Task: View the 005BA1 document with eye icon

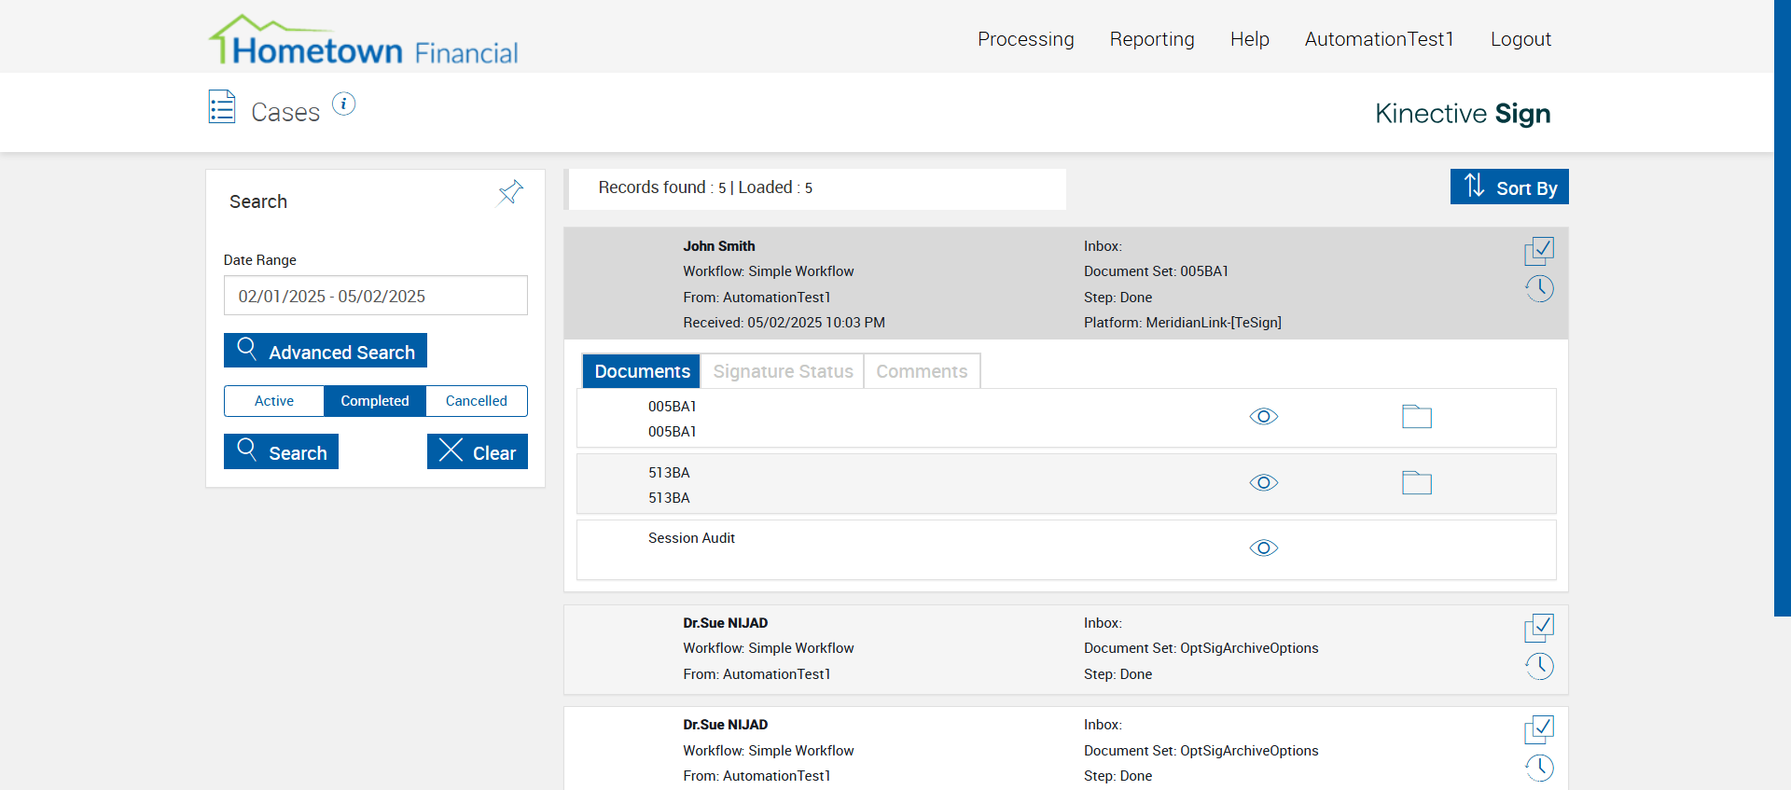Action: [1263, 417]
